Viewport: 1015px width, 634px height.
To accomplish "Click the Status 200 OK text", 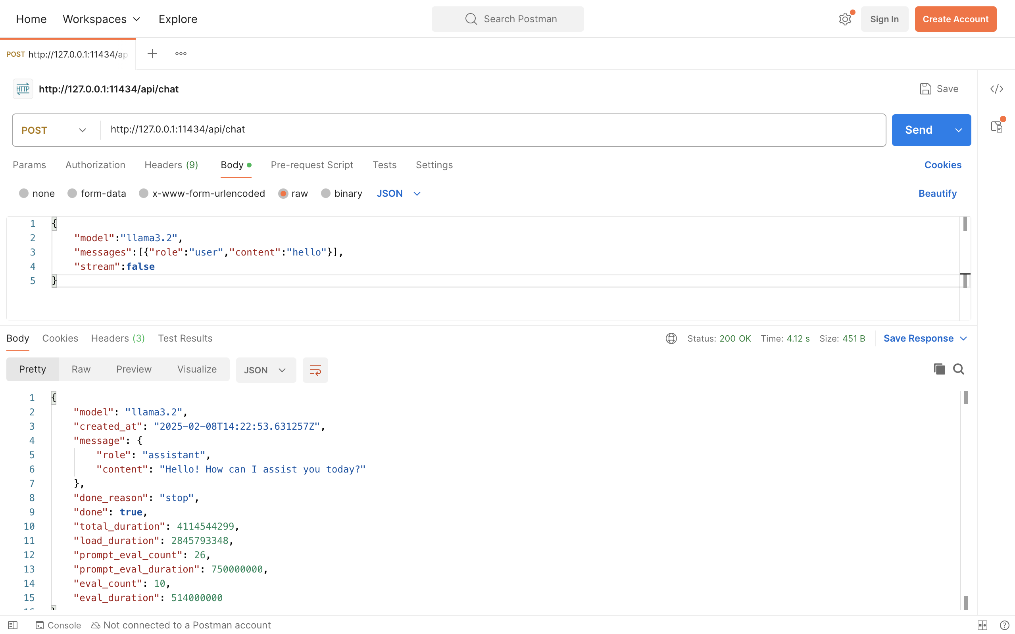I will 719,338.
